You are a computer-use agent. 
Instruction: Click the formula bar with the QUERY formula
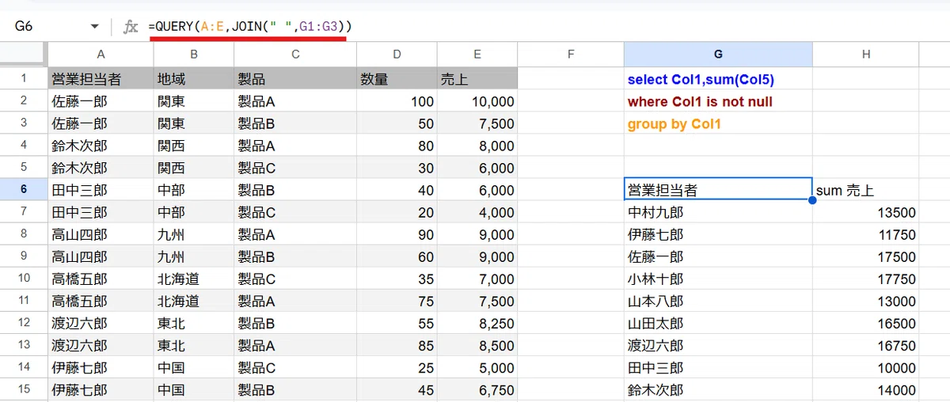tap(546, 27)
